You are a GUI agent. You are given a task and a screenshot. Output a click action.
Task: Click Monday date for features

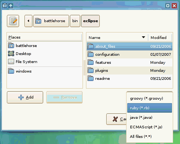(158, 63)
